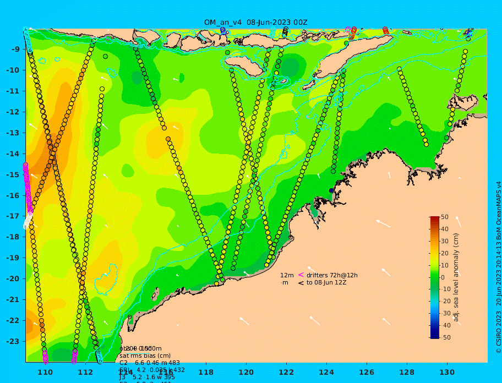Click latitude axis label "-9"
Image resolution: width=502 pixels, height=383 pixels.
[15, 49]
